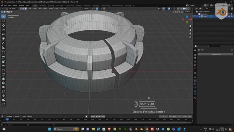234x132 pixels.
Task: Select the Rip Region tool
Action: pos(3,104)
